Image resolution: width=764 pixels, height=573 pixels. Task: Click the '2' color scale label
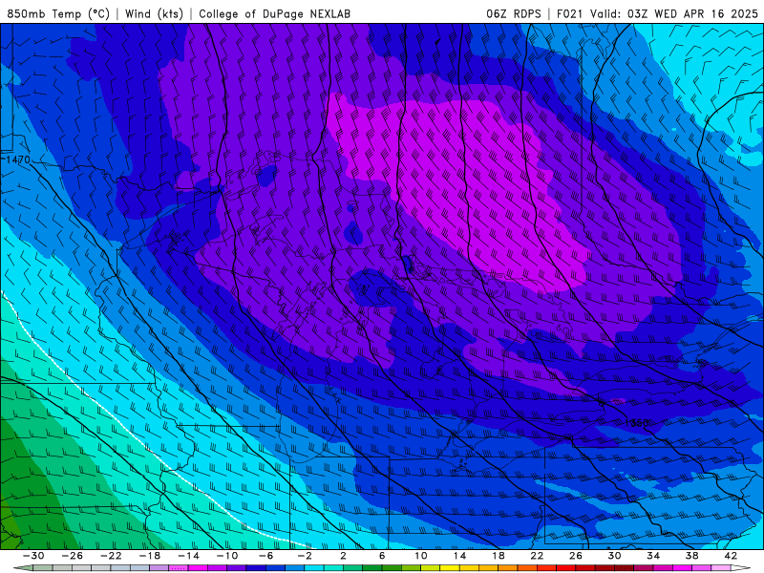pos(343,556)
